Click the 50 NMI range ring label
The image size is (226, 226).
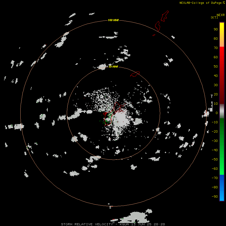[x=113, y=67]
